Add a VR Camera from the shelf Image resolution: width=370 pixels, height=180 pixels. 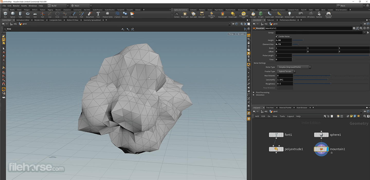pos(311,15)
